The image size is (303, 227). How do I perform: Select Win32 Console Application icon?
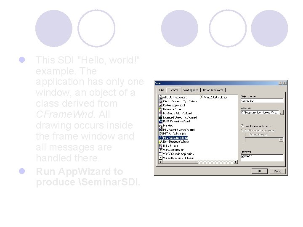[160, 154]
